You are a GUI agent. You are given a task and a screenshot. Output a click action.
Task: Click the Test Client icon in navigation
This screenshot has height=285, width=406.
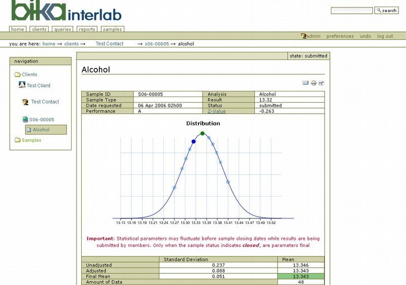click(x=22, y=85)
